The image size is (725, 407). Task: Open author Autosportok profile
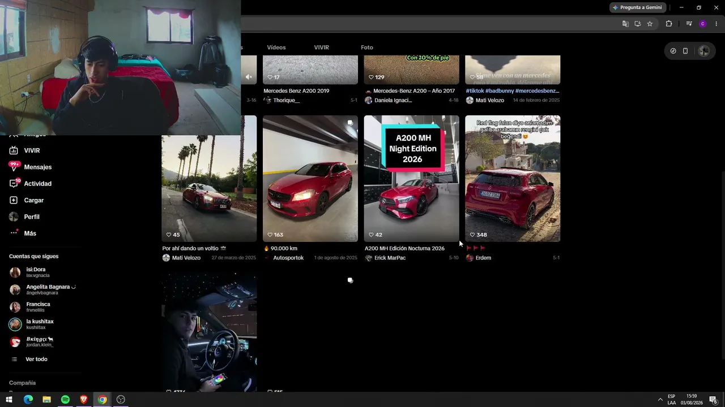pos(288,258)
